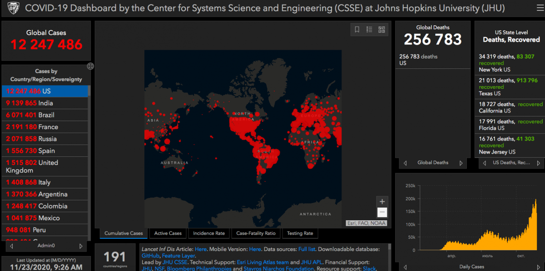
Task: Click the large Global Deaths number 256 783
Action: [x=433, y=39]
